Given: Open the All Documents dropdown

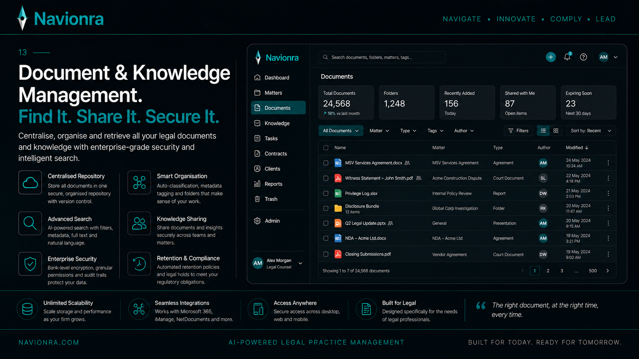Looking at the screenshot, I should pyautogui.click(x=341, y=130).
